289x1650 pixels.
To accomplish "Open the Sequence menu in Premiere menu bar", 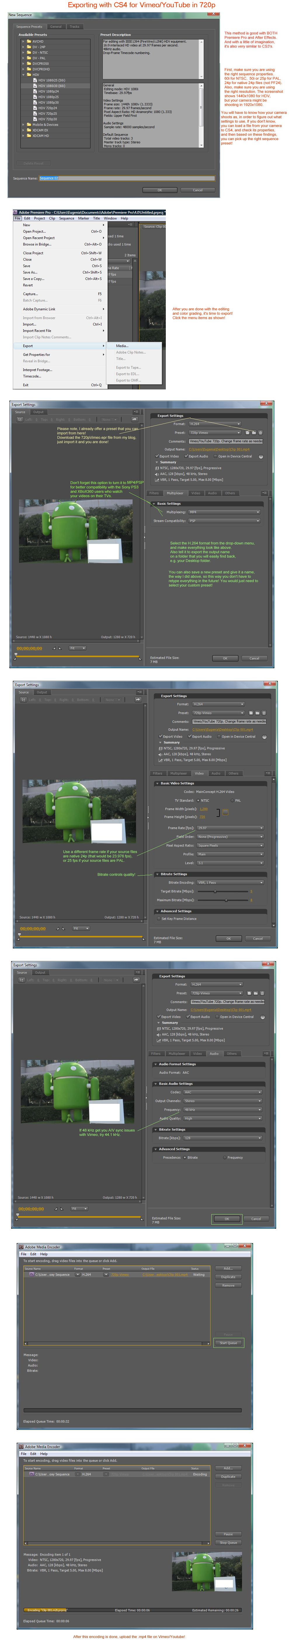I will click(x=67, y=218).
